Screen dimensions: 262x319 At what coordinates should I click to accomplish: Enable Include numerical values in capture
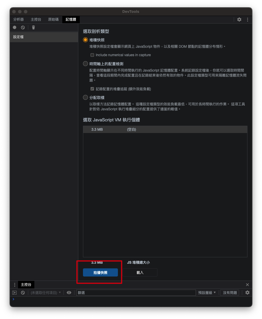92,55
